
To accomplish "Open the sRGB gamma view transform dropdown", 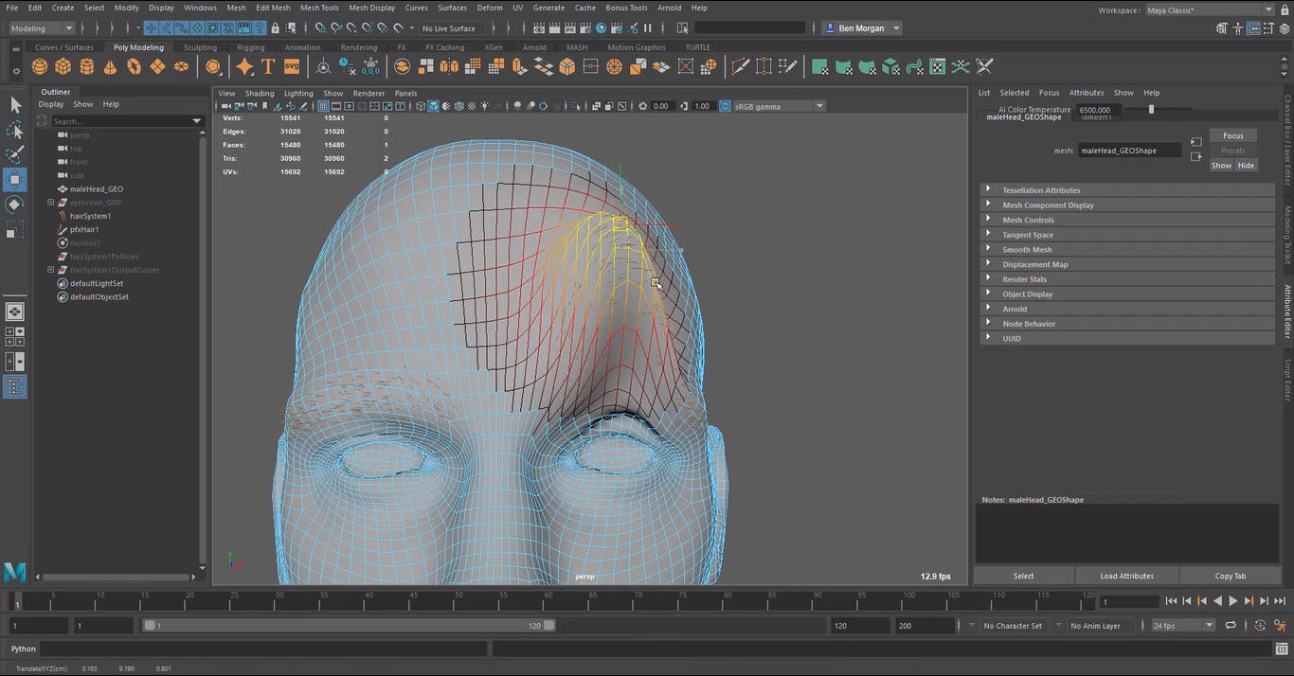I will tap(819, 106).
